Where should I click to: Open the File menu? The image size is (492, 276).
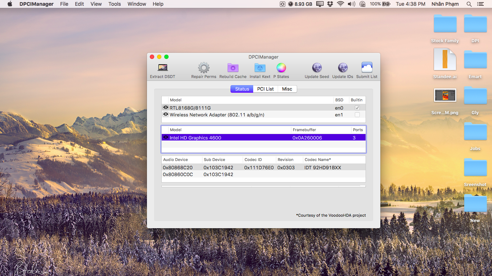click(x=64, y=4)
